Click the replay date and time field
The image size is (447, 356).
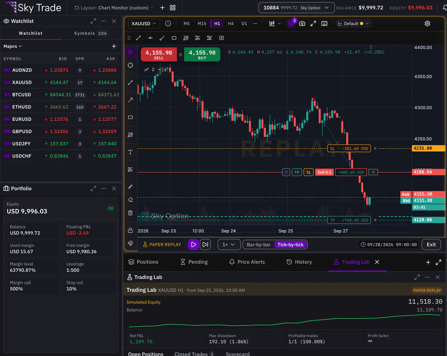tap(389, 245)
